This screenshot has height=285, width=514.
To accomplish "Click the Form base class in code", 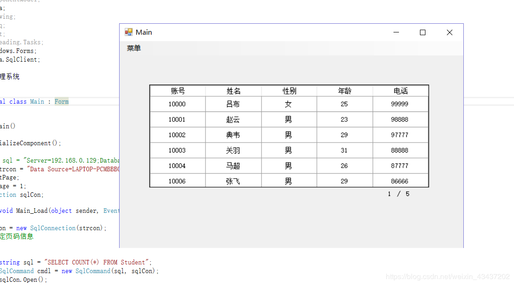I will click(62, 101).
